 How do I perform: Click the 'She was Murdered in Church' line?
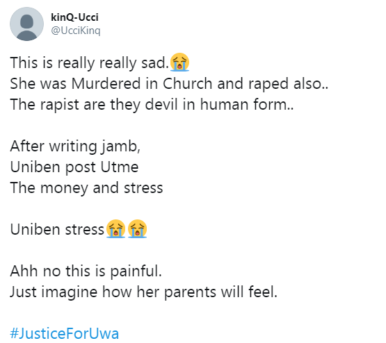pos(169,83)
